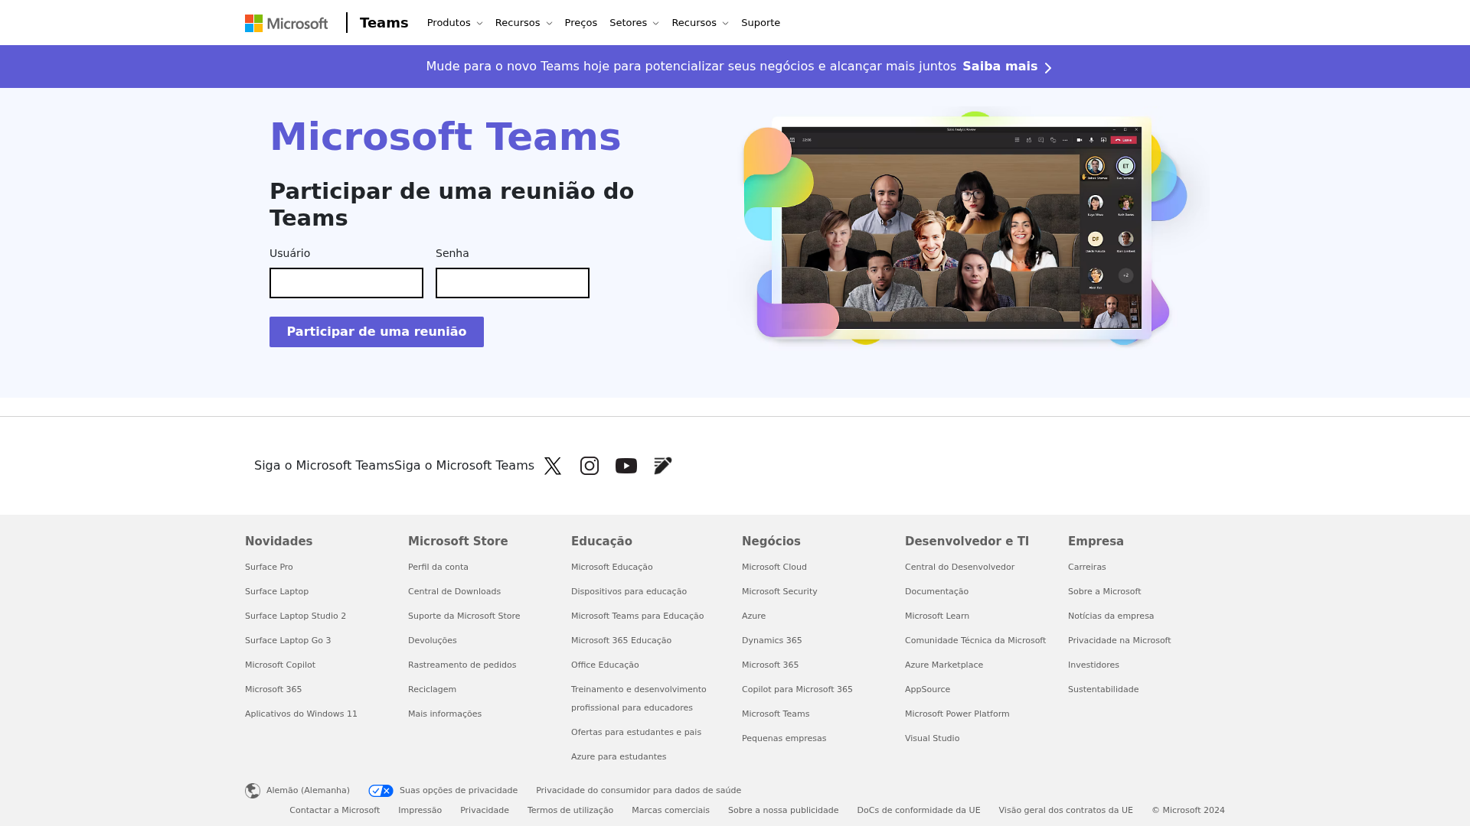
Task: Focus the Senha input field
Action: pyautogui.click(x=512, y=283)
